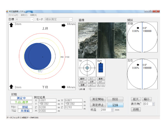
Task: Click the 0.00% value in the 左右 gauge
Action: (x=136, y=68)
